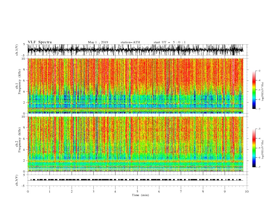Viewport: 278px width, 215px height.
Task: Click the time axis tick label "0"
Action: [x=28, y=191]
